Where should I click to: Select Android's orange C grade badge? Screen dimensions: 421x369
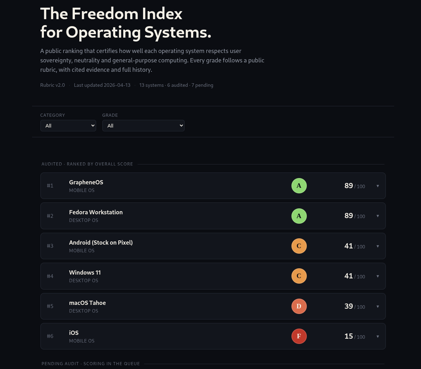(x=299, y=246)
